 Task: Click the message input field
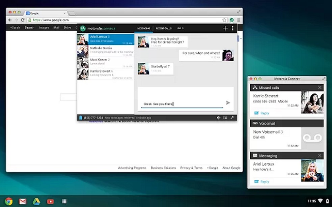[182, 104]
